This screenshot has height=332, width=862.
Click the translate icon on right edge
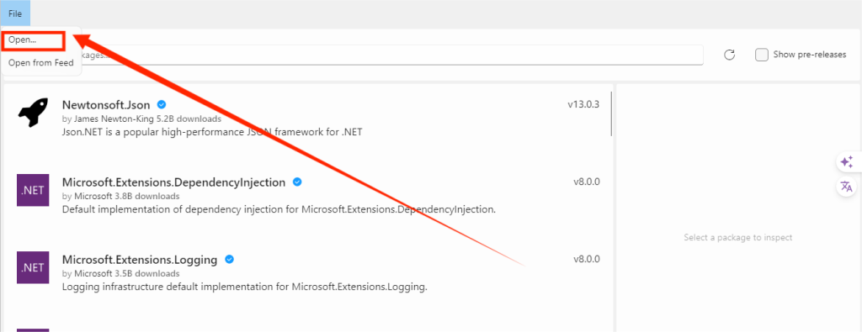click(847, 187)
